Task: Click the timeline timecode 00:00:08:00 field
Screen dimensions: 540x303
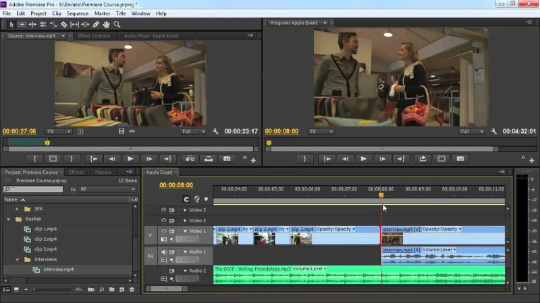Action: pos(176,185)
